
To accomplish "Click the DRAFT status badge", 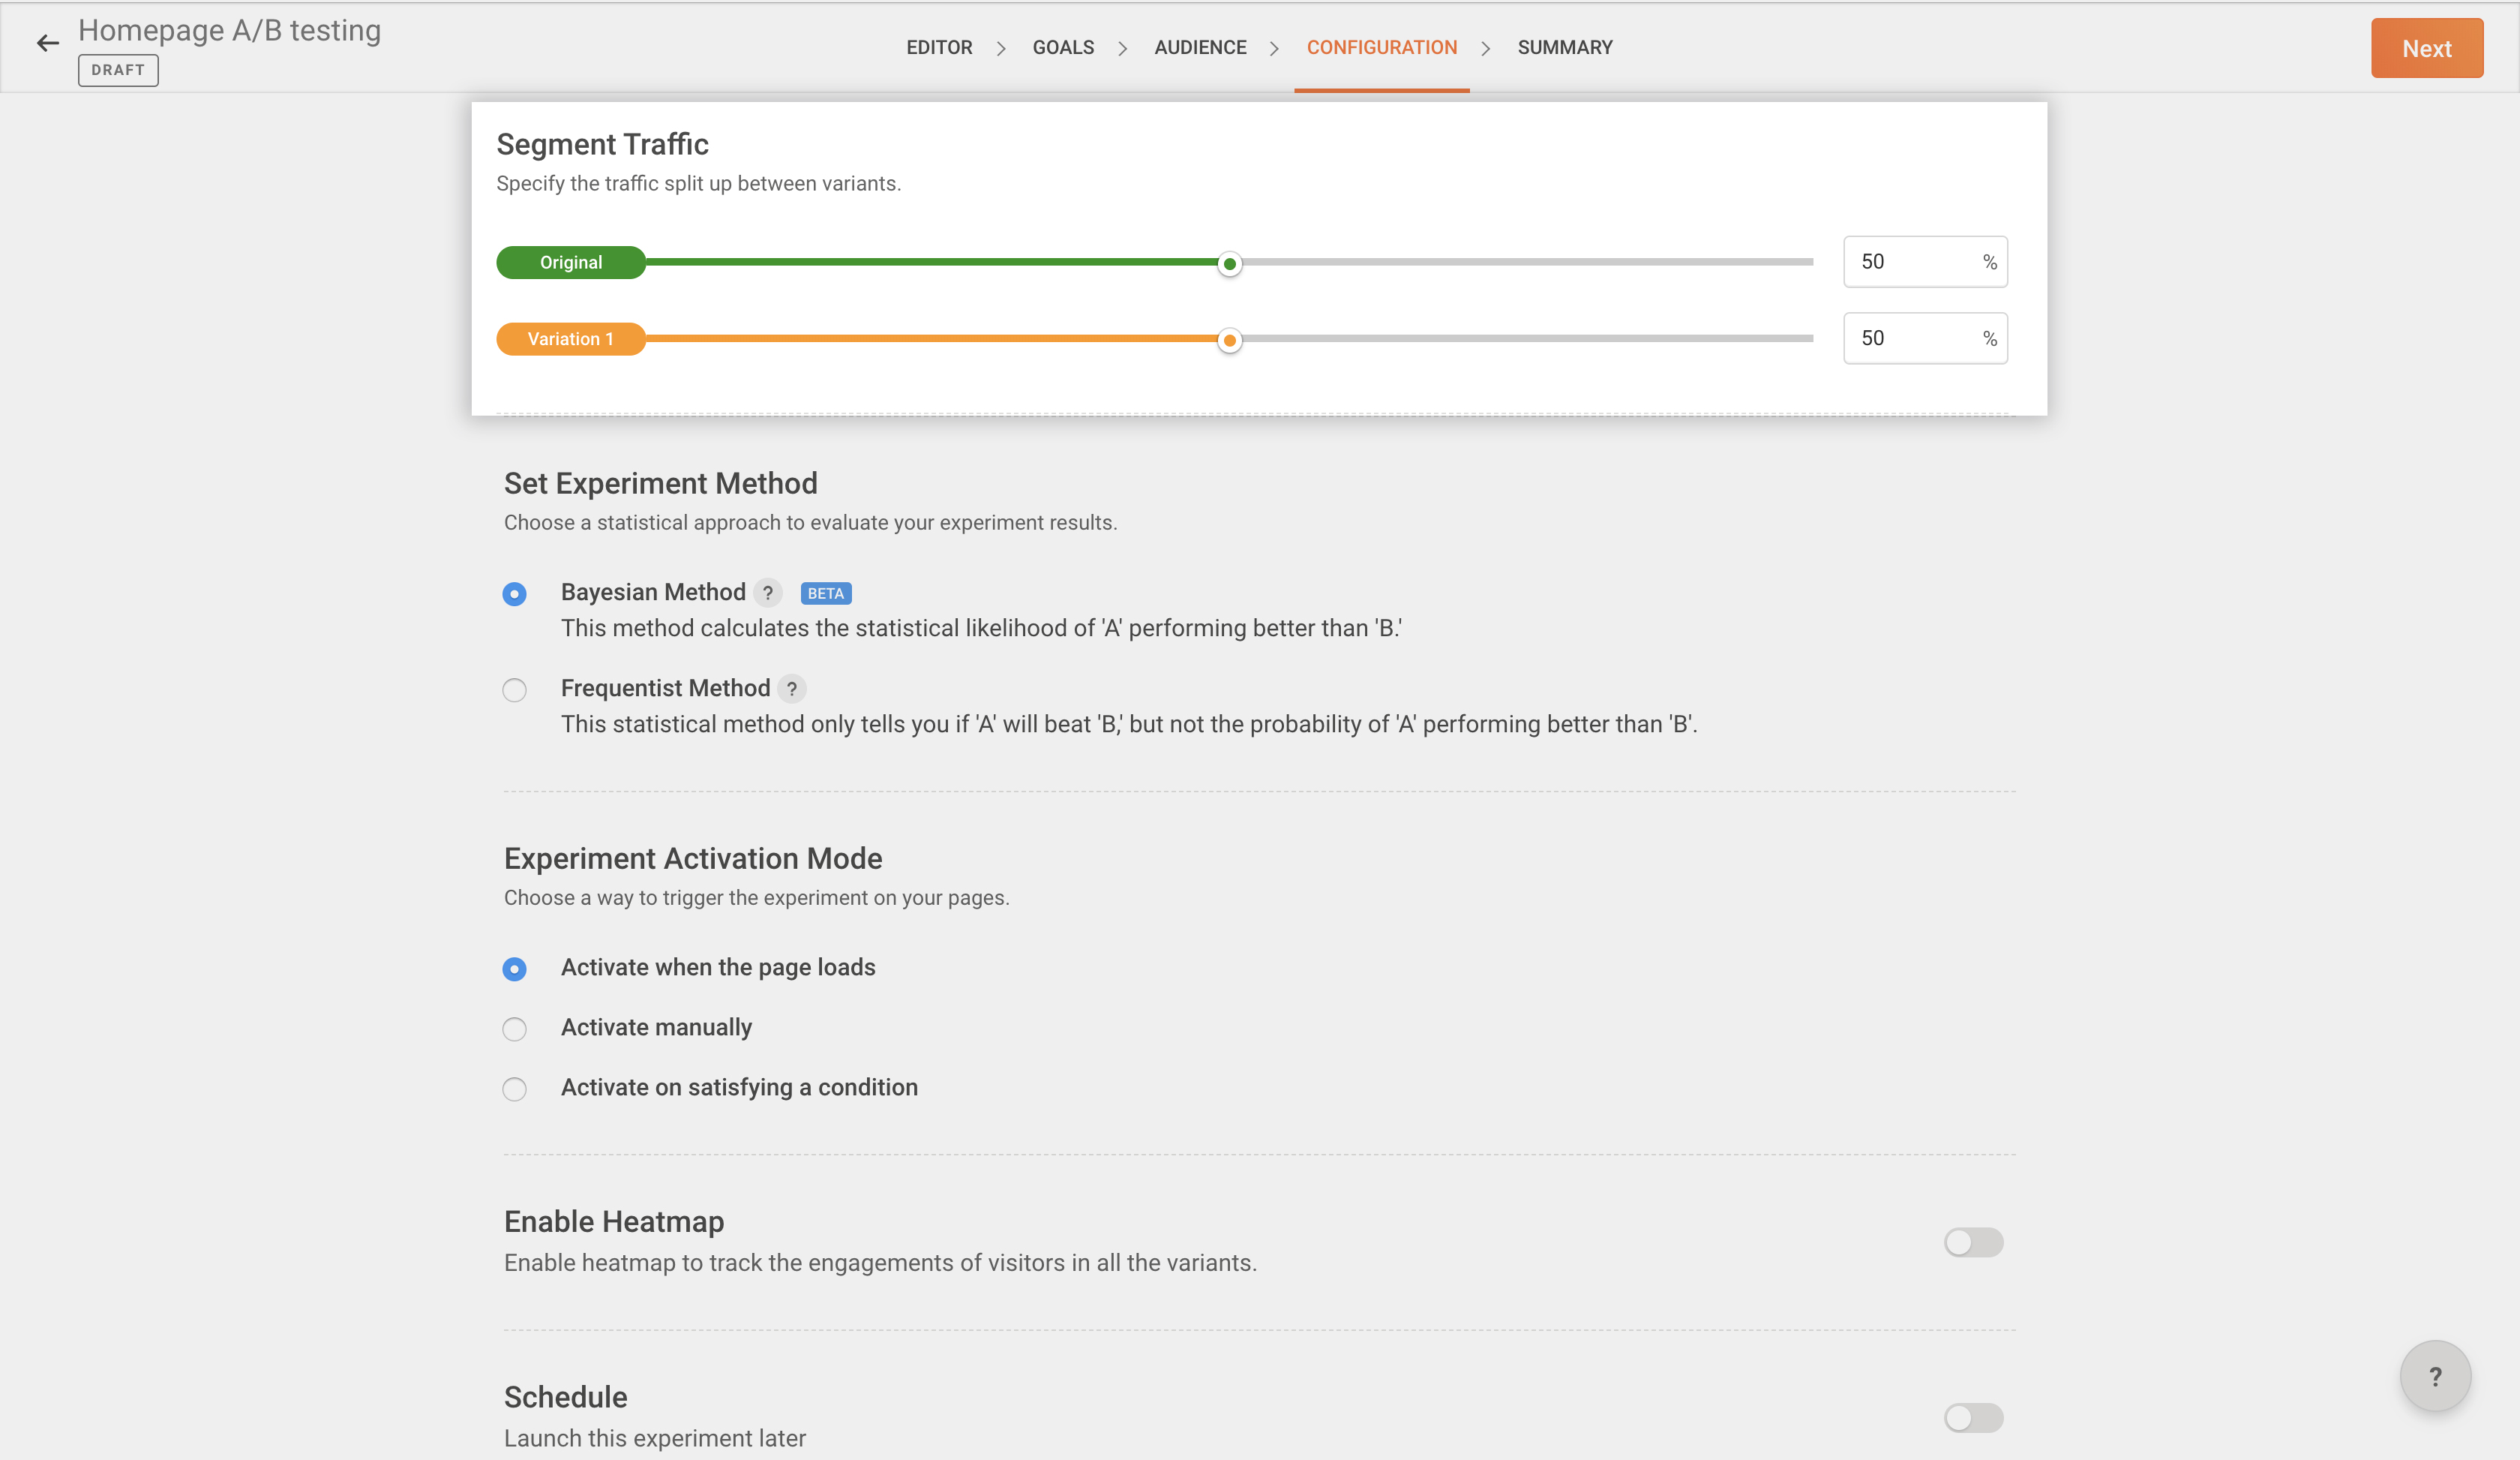I will pyautogui.click(x=118, y=70).
